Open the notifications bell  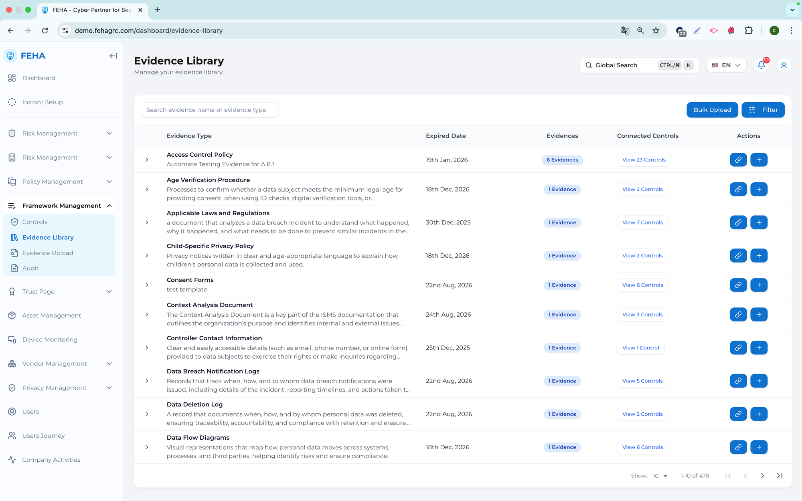click(761, 65)
